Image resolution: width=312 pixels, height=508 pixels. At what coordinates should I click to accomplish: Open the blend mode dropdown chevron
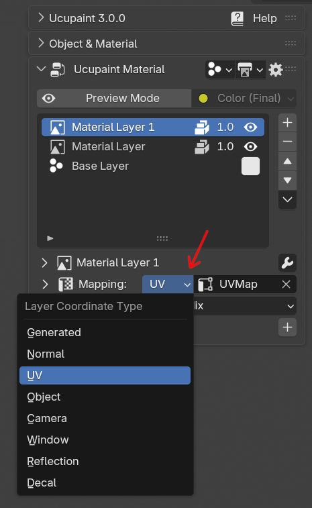coord(291,306)
